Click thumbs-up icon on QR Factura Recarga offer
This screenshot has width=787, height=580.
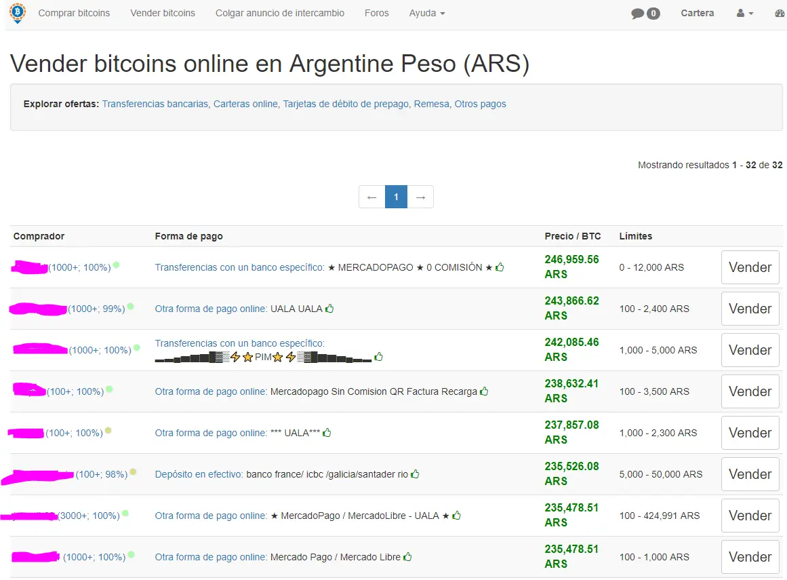point(484,391)
